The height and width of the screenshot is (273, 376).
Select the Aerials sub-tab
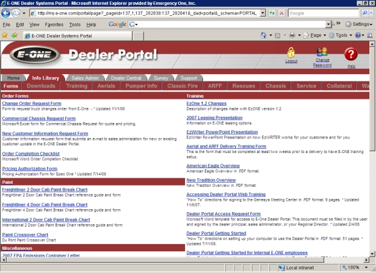coord(106,86)
